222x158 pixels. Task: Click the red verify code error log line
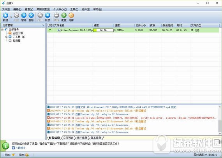tap(132, 118)
